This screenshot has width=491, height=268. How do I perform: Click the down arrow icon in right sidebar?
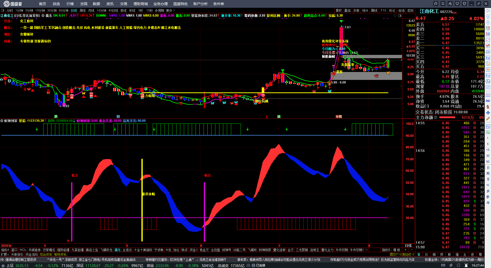pos(488,22)
